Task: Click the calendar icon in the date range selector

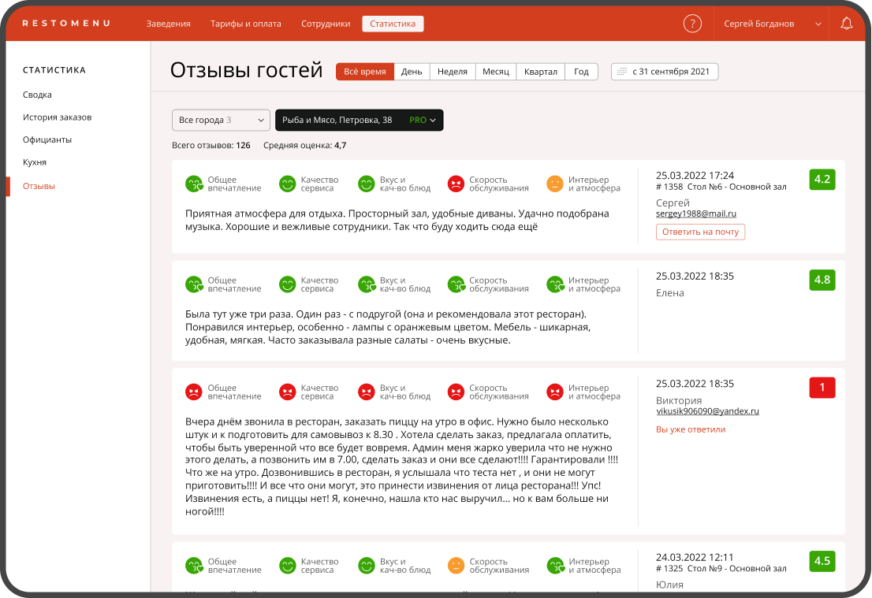Action: pos(623,71)
